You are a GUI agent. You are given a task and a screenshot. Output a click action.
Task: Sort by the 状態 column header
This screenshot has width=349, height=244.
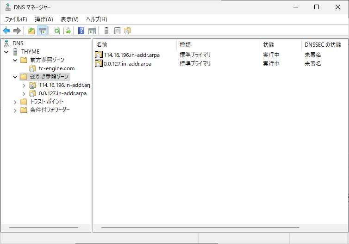tap(280, 45)
